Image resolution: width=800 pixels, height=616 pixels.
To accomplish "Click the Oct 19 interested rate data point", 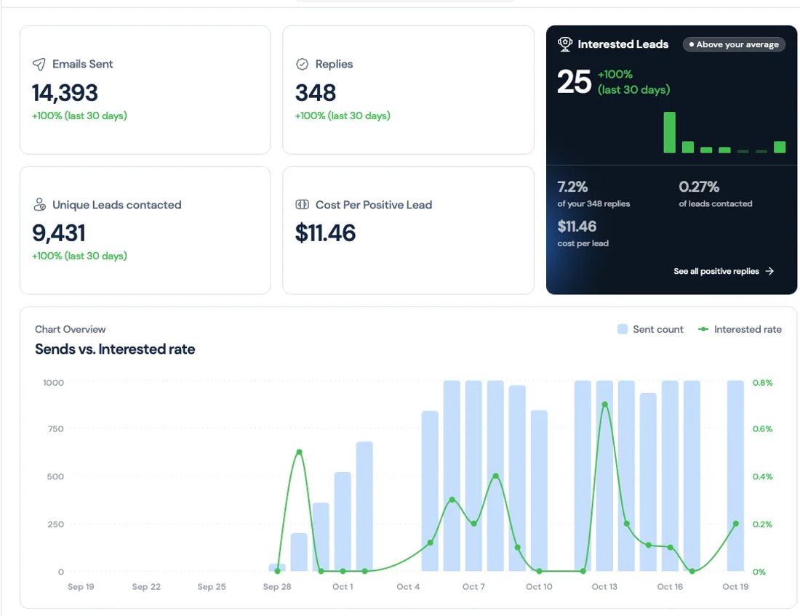I will click(736, 524).
